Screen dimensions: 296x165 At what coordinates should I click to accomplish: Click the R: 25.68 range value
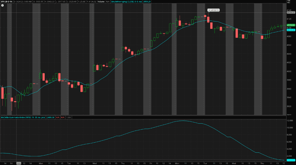click(82, 1)
